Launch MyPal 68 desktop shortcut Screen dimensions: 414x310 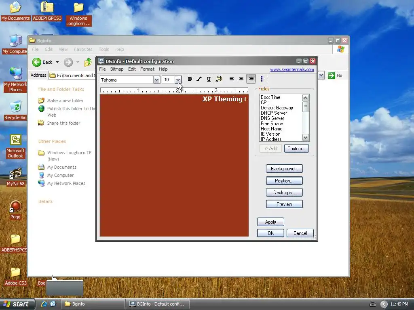(15, 177)
